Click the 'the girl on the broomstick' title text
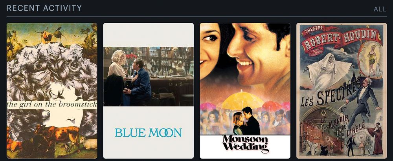Viewport: 393px width, 161px height. coord(52,104)
